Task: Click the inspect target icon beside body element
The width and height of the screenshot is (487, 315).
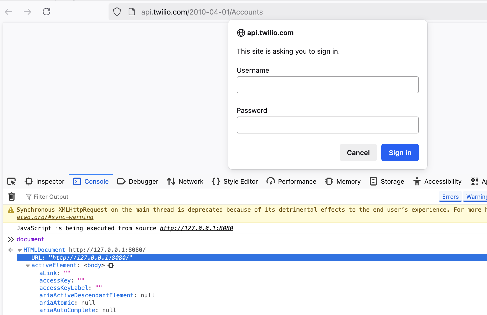Action: [111, 265]
